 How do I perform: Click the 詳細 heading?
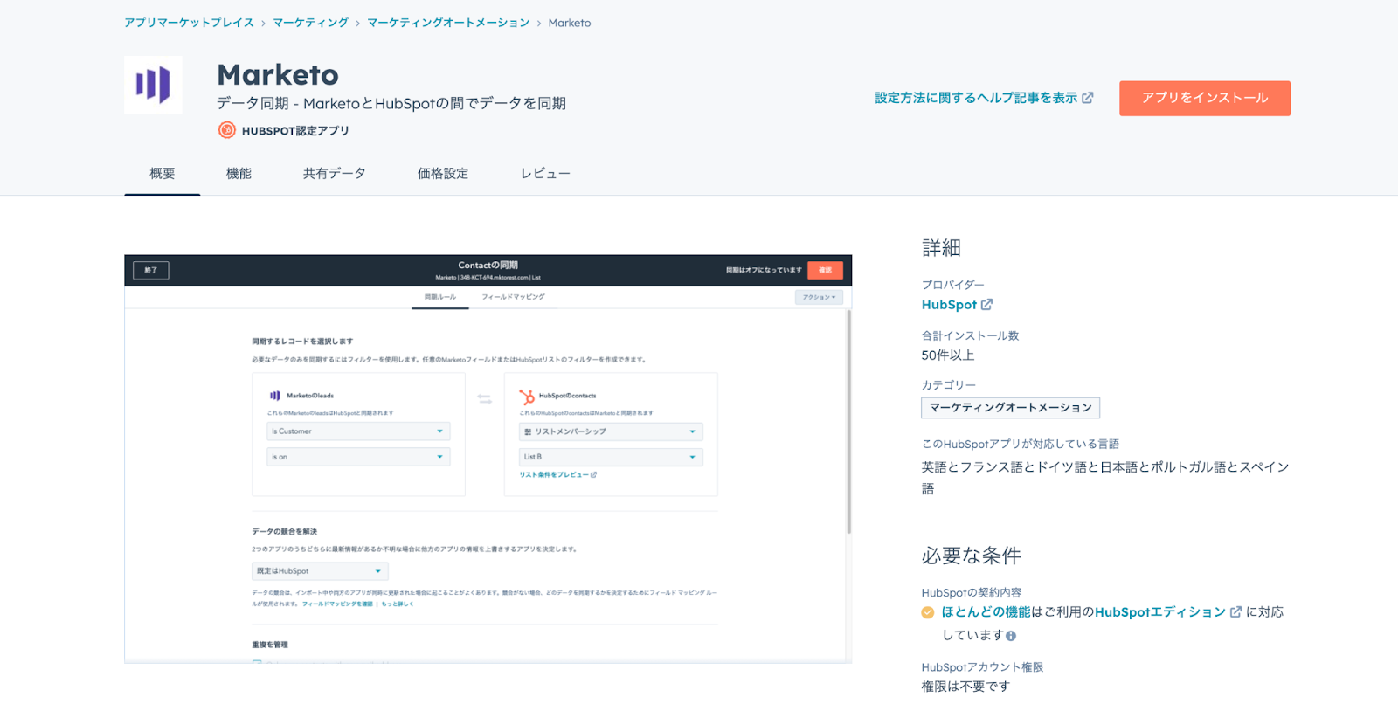[941, 248]
